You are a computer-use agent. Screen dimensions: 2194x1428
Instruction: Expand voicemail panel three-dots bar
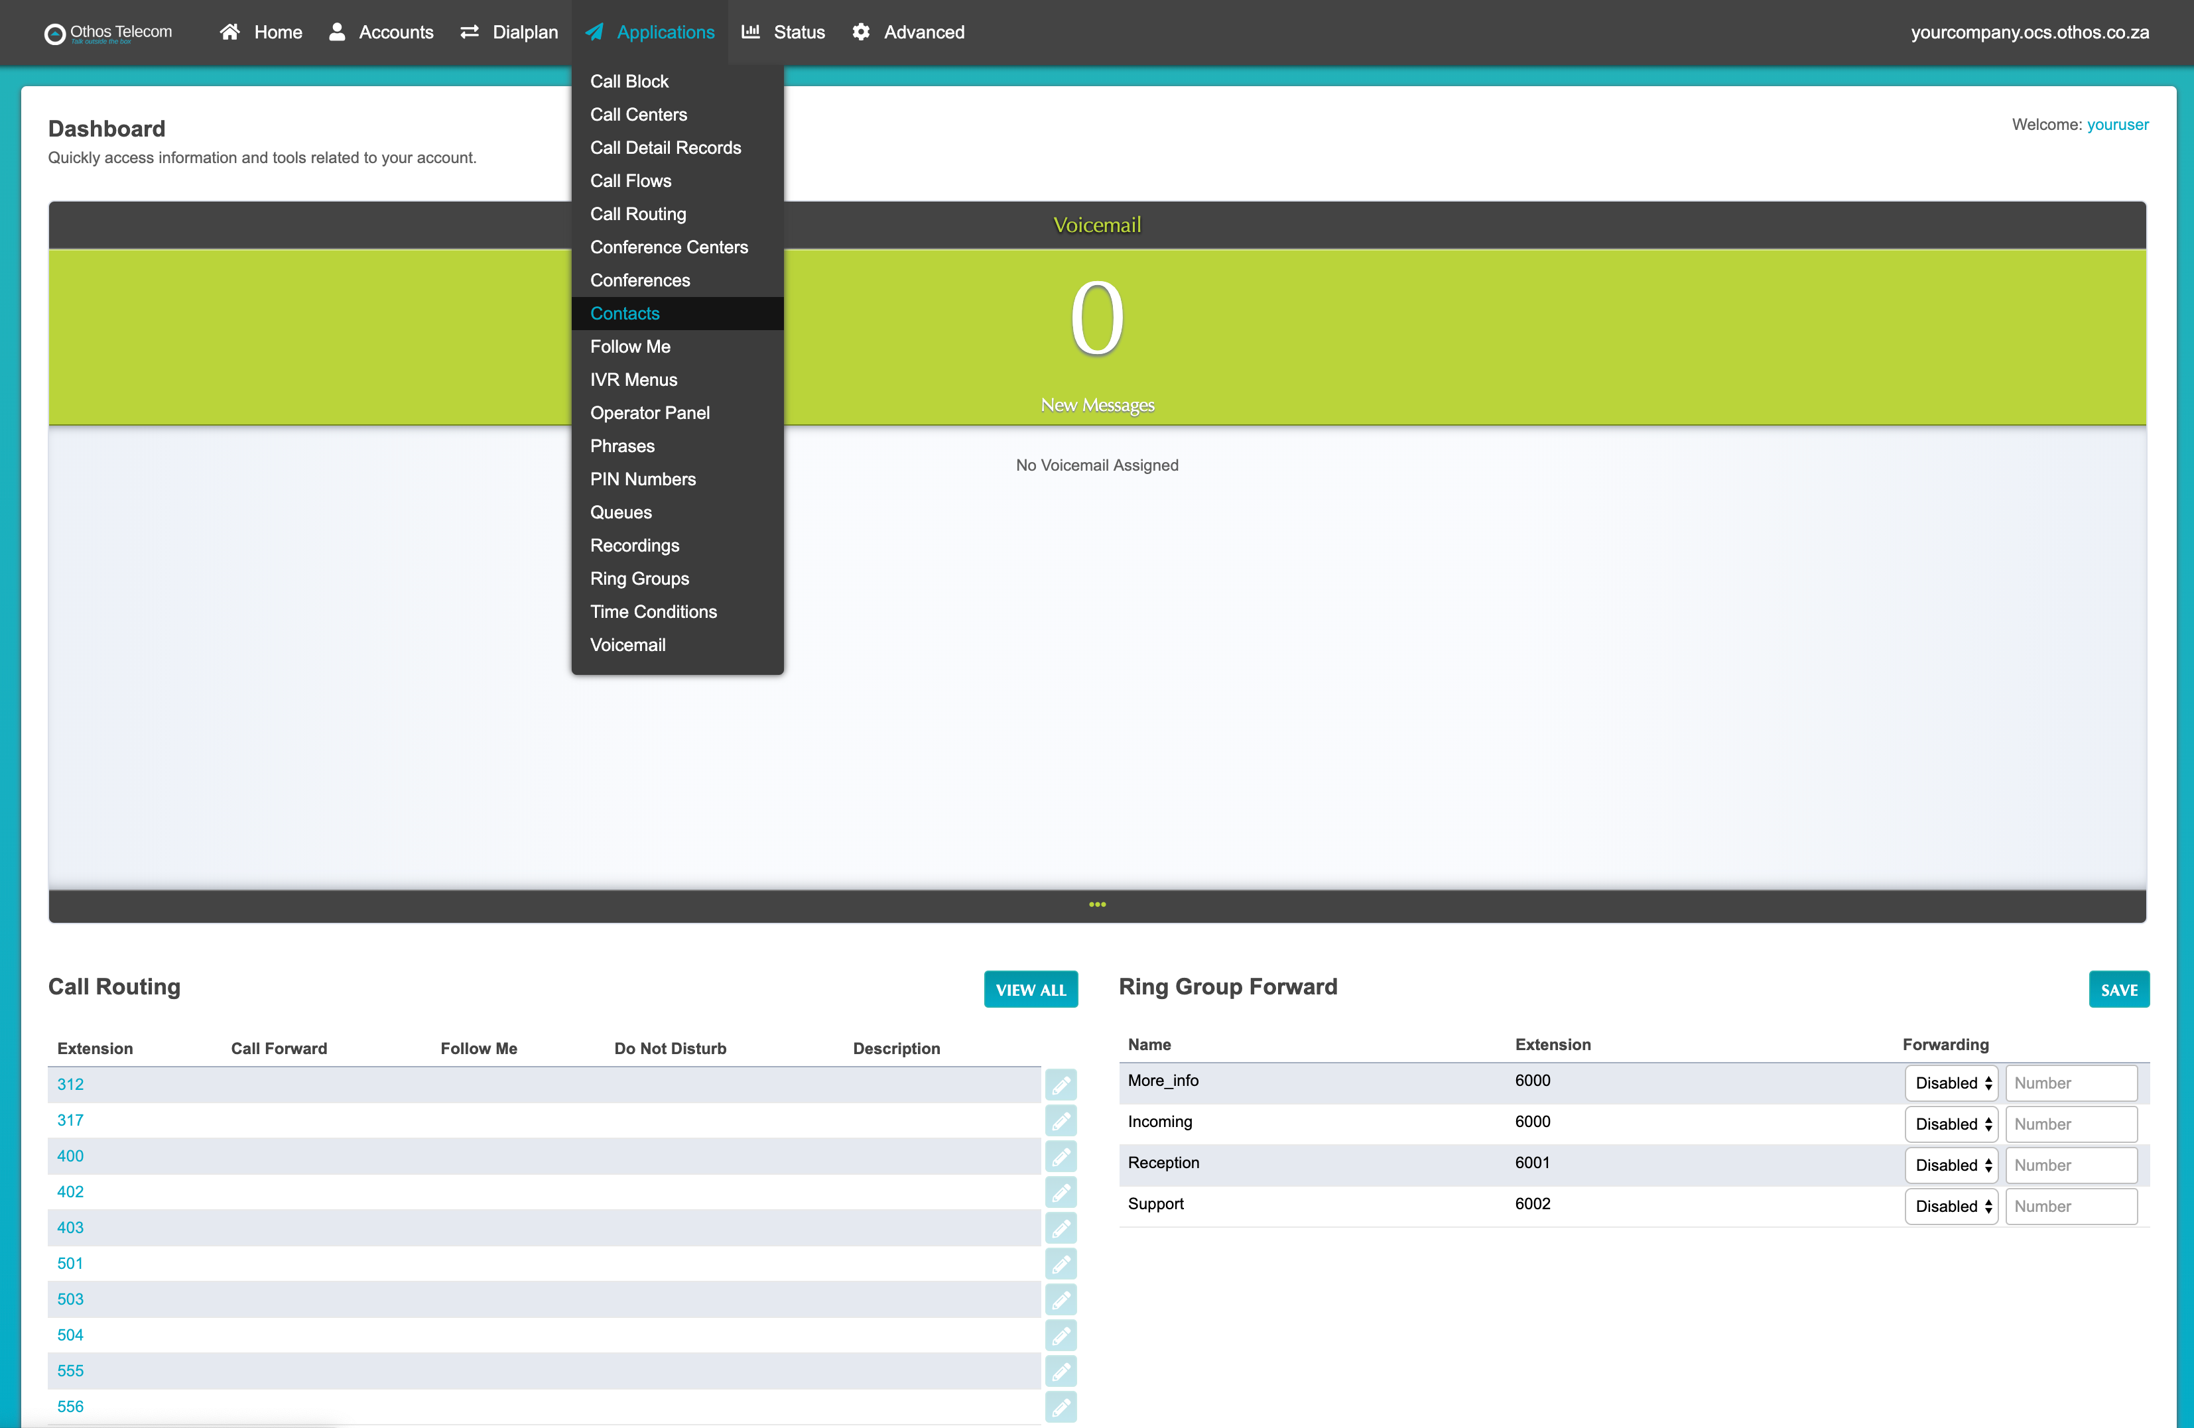point(1097,905)
